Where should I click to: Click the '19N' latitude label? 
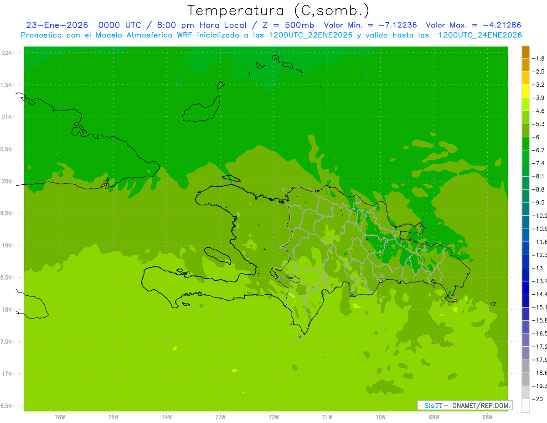point(7,245)
